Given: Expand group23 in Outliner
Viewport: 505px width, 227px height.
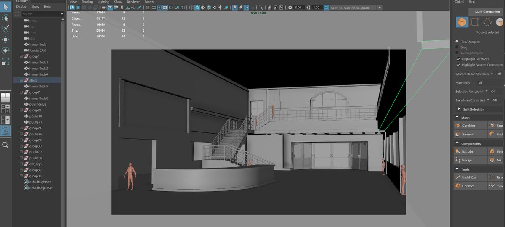Looking at the screenshot, I should point(21,110).
